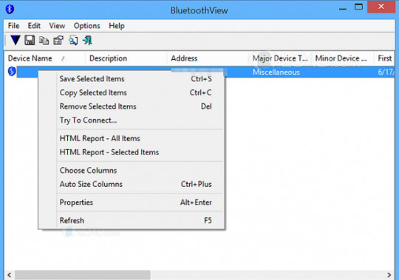Sort by Major Device Type column header
399x280 pixels.
(280, 58)
